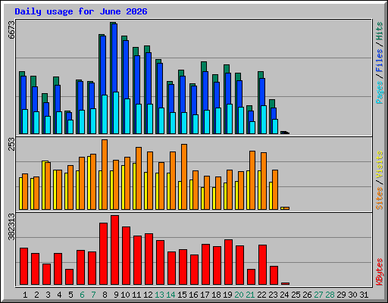The width and height of the screenshot is (388, 303).
Task: Click the yellow Sites bar for day 3
Action: pos(43,185)
